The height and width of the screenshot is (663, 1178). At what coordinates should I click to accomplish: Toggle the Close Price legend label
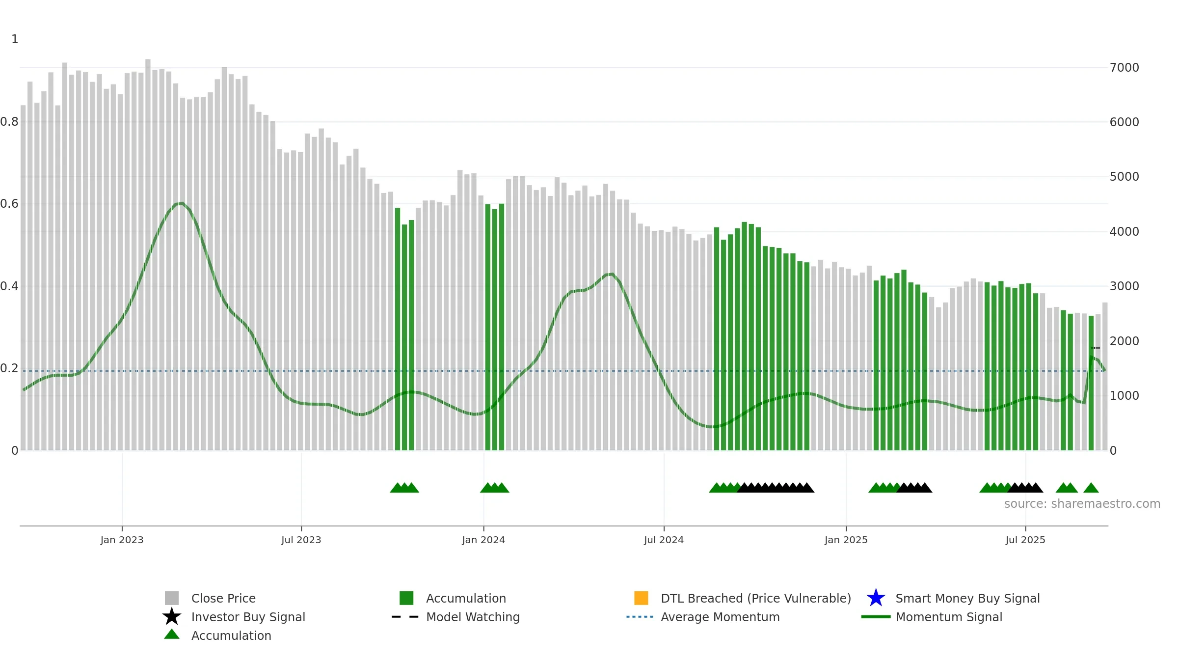click(x=223, y=598)
